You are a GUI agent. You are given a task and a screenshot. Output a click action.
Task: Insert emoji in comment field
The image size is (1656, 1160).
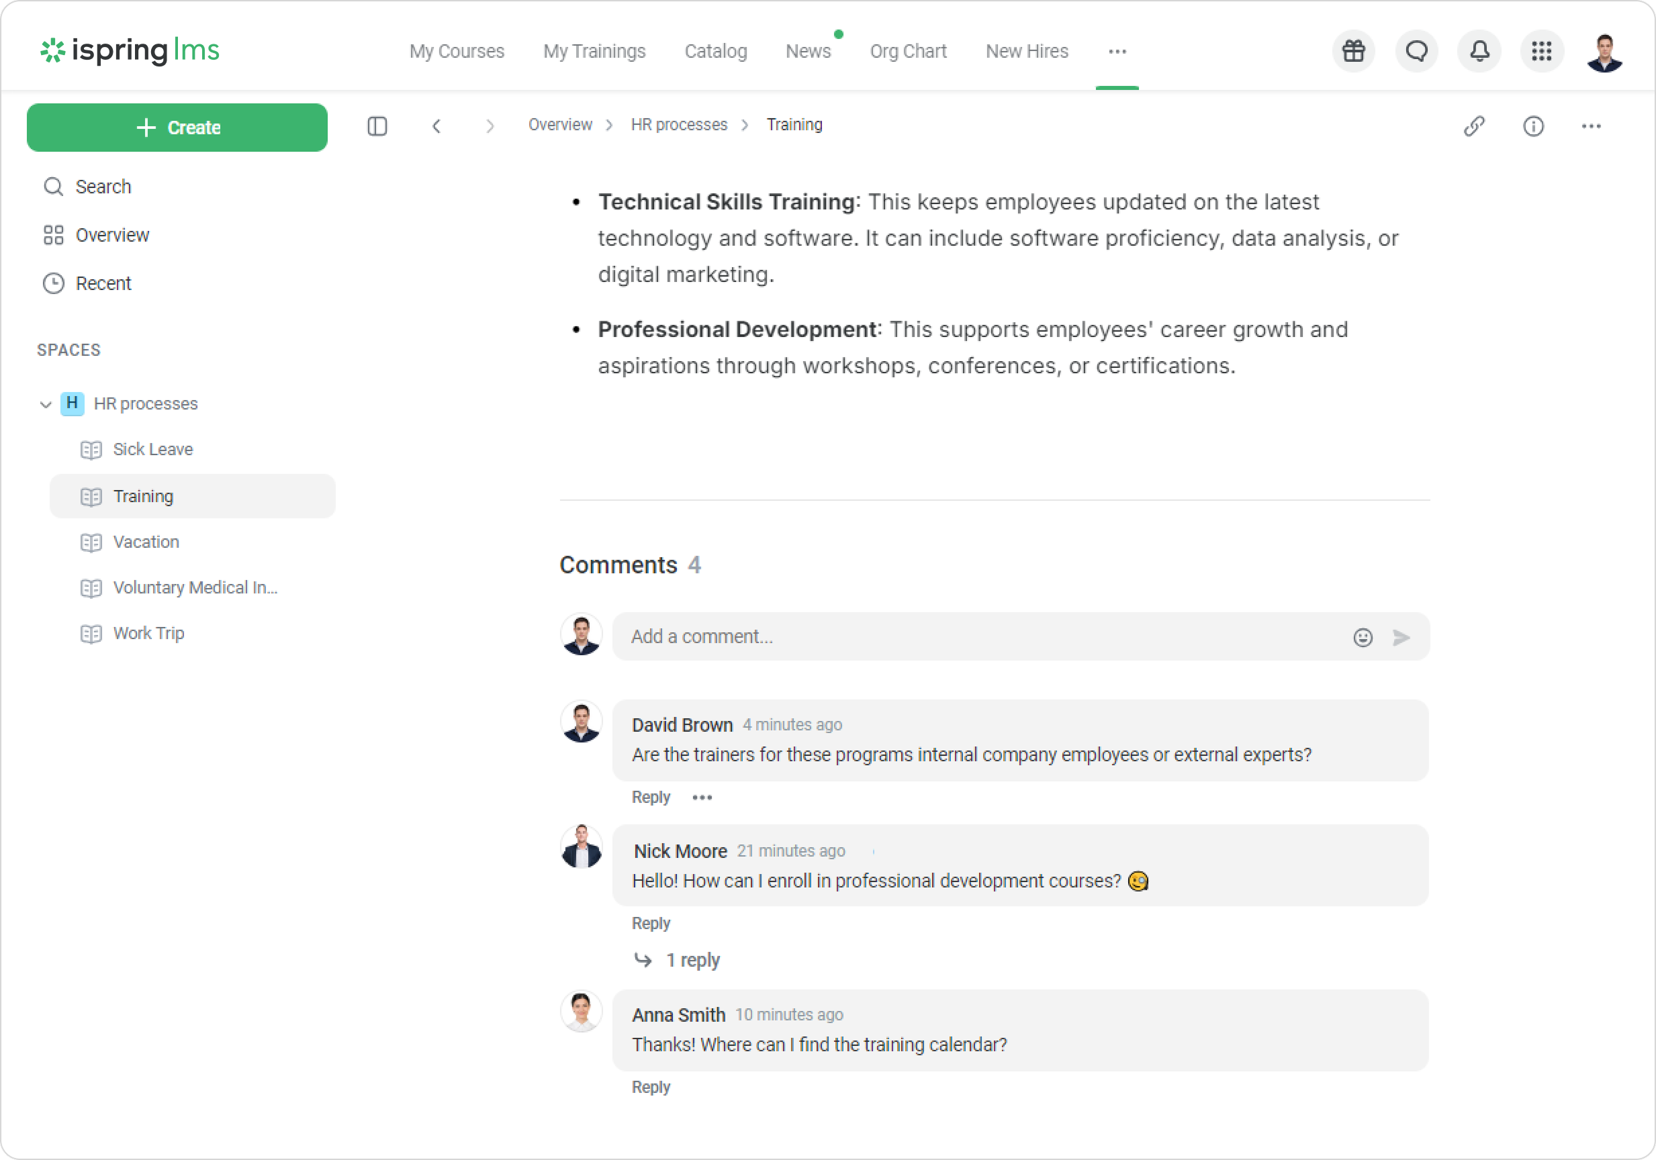[1363, 637]
